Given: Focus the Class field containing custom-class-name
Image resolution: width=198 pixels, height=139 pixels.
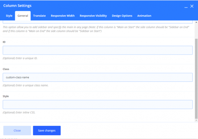Looking at the screenshot, I should (97, 77).
